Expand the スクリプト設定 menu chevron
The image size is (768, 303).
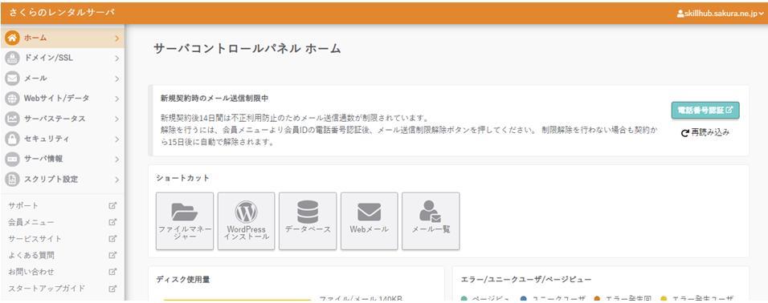pos(116,180)
